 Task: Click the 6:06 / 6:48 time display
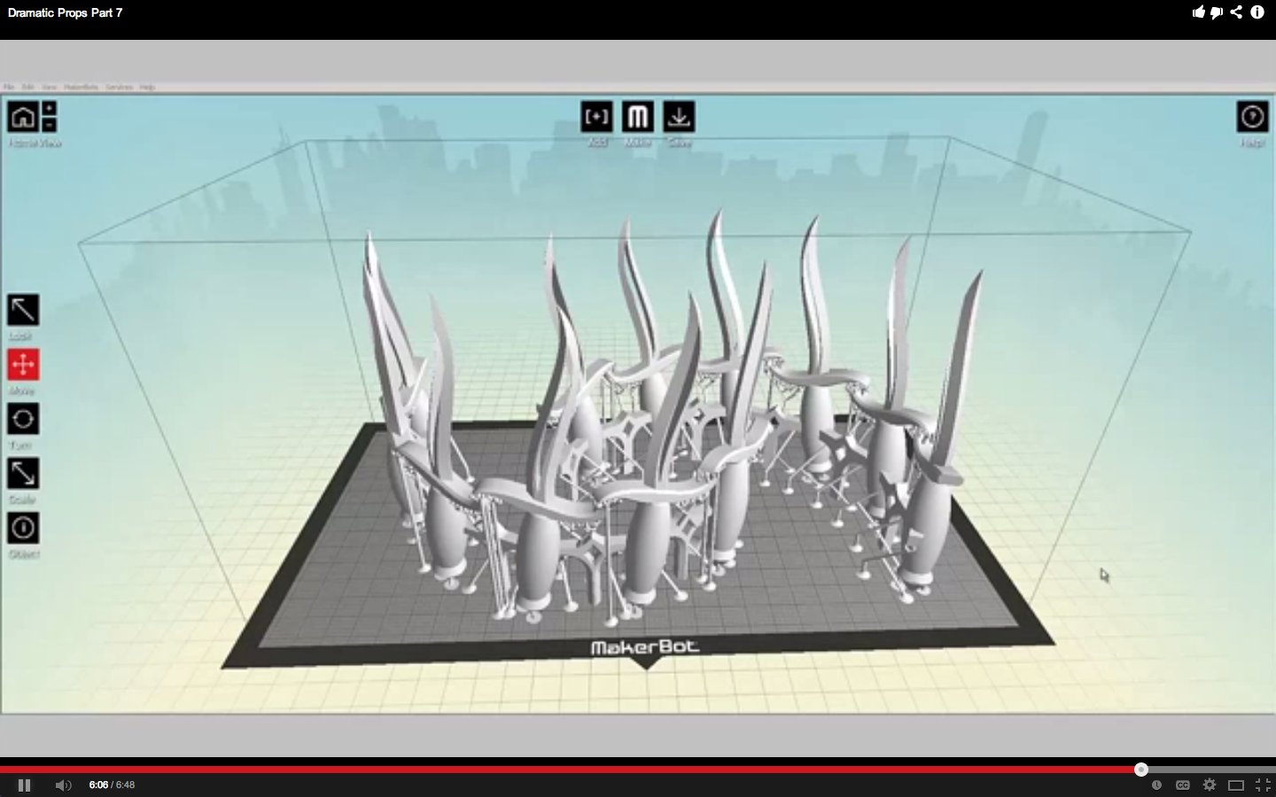[112, 785]
